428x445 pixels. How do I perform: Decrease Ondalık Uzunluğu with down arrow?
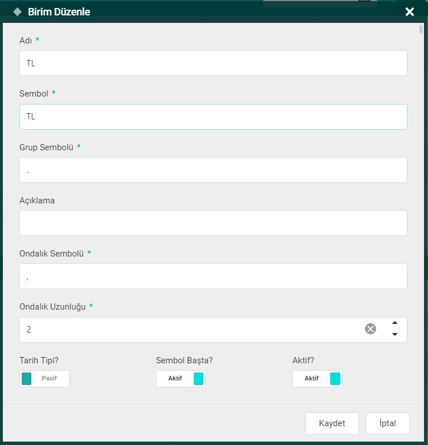click(x=394, y=335)
